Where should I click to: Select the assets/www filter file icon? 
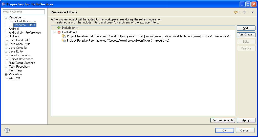click(64, 41)
